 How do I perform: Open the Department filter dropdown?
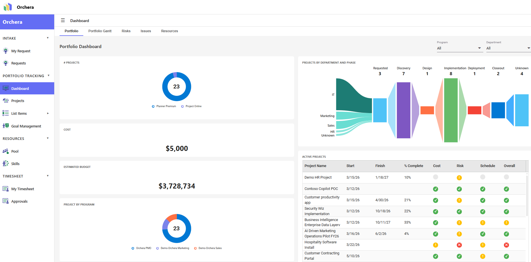[508, 48]
